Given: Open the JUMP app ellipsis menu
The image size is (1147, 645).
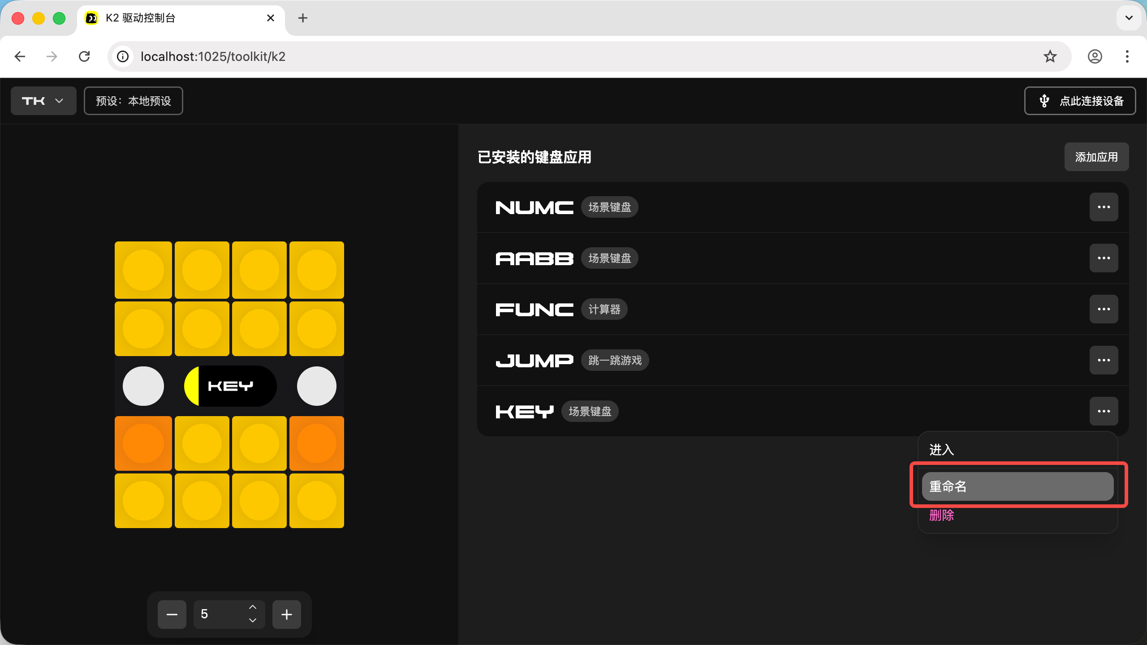Looking at the screenshot, I should (x=1104, y=360).
